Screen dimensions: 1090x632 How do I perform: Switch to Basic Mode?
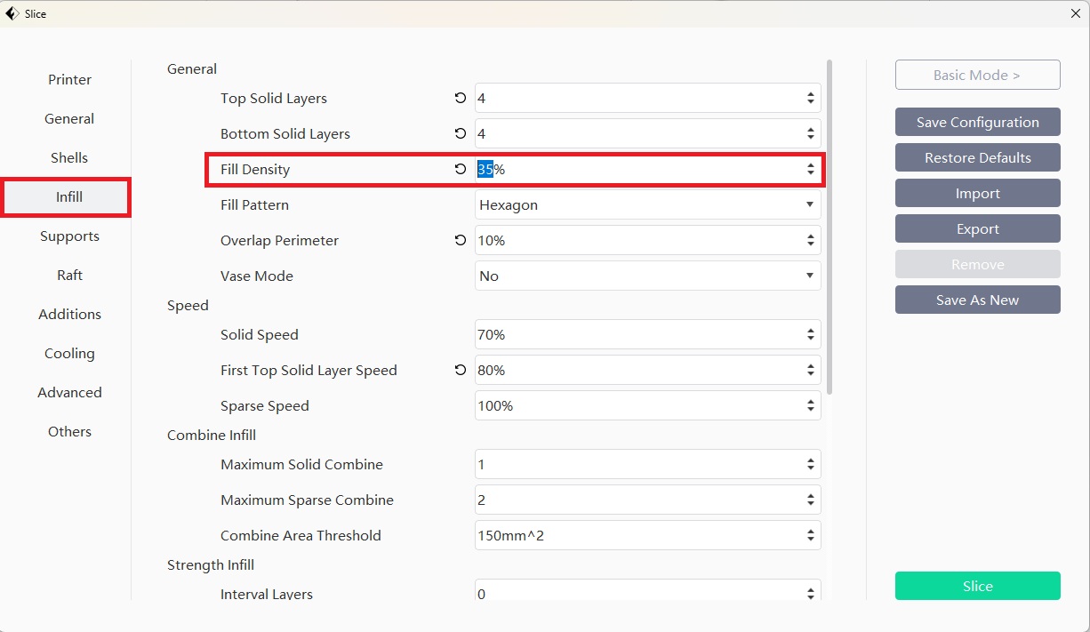point(977,76)
